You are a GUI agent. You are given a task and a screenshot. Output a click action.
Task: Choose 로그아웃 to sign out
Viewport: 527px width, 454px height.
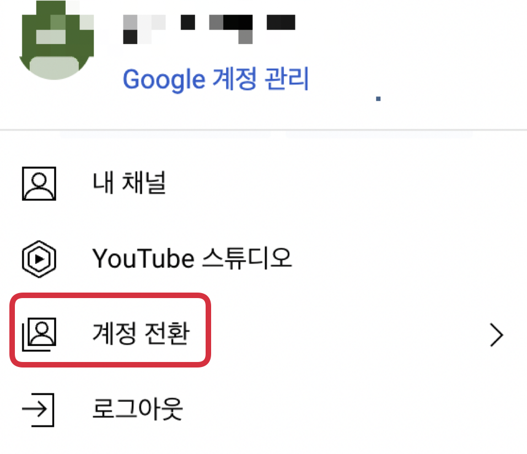click(263, 409)
